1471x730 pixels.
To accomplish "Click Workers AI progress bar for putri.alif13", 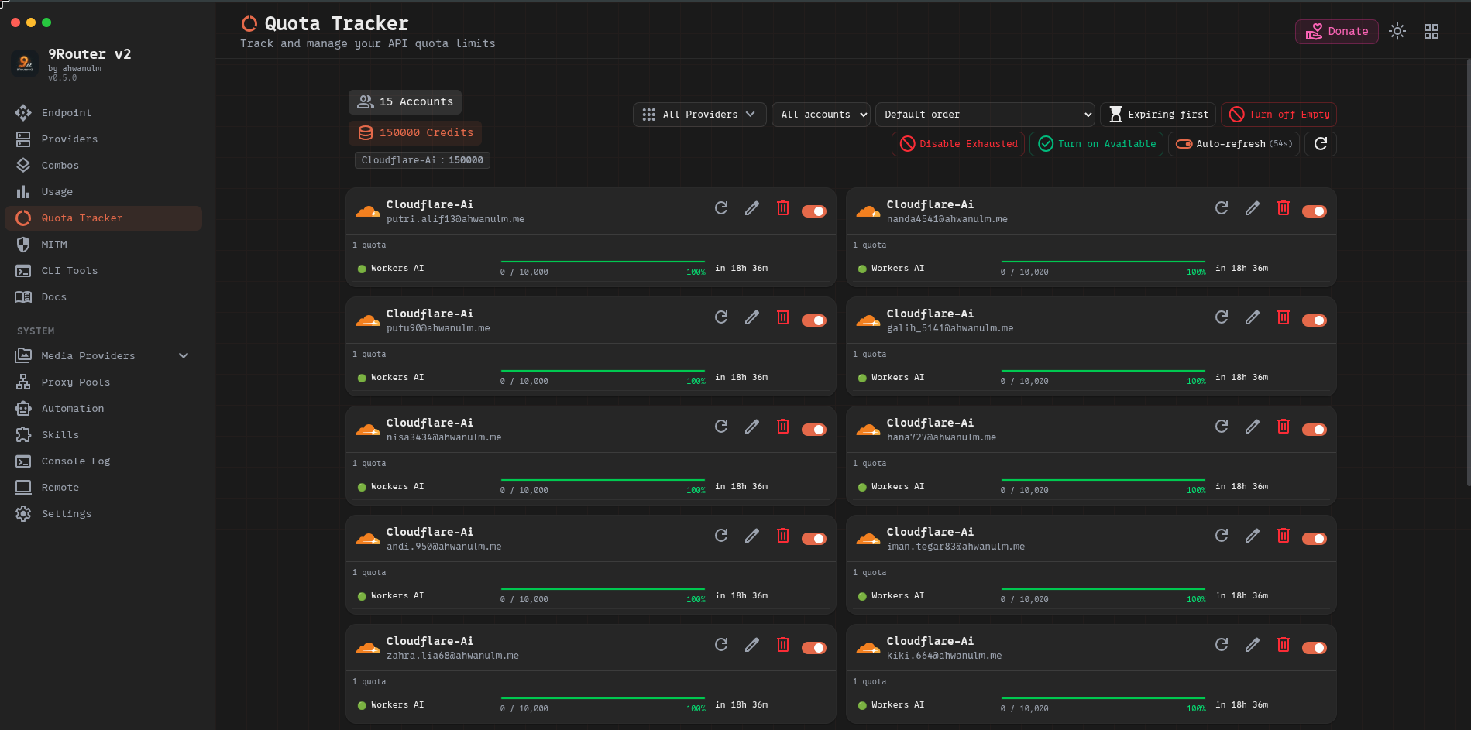I will pyautogui.click(x=603, y=262).
